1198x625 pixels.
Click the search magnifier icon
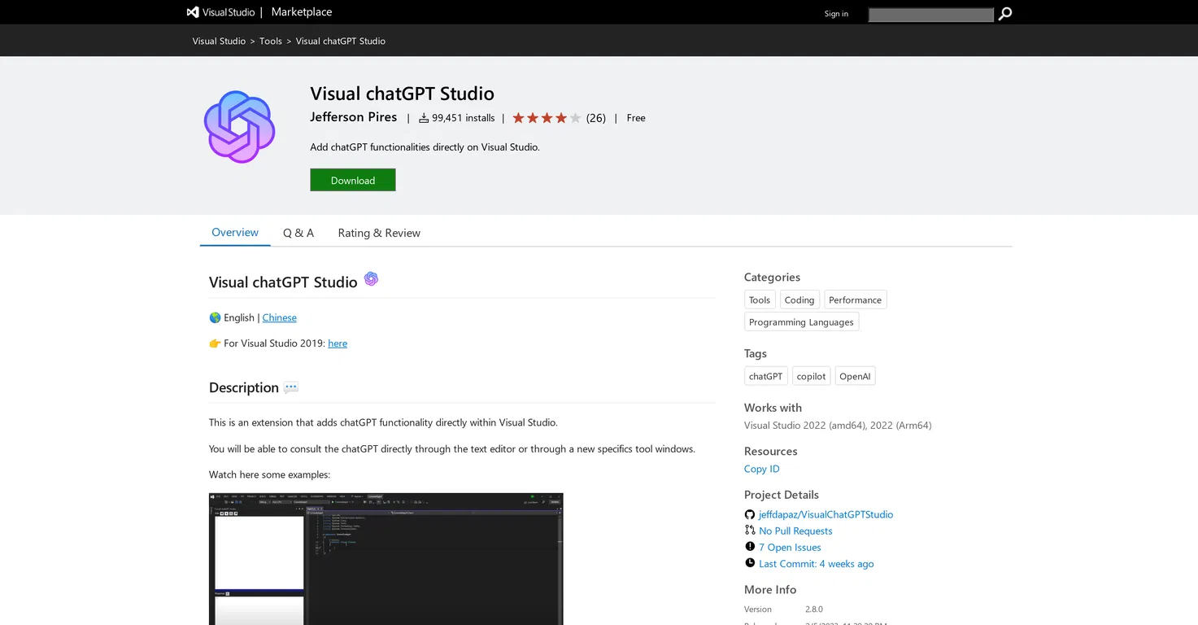[1005, 14]
